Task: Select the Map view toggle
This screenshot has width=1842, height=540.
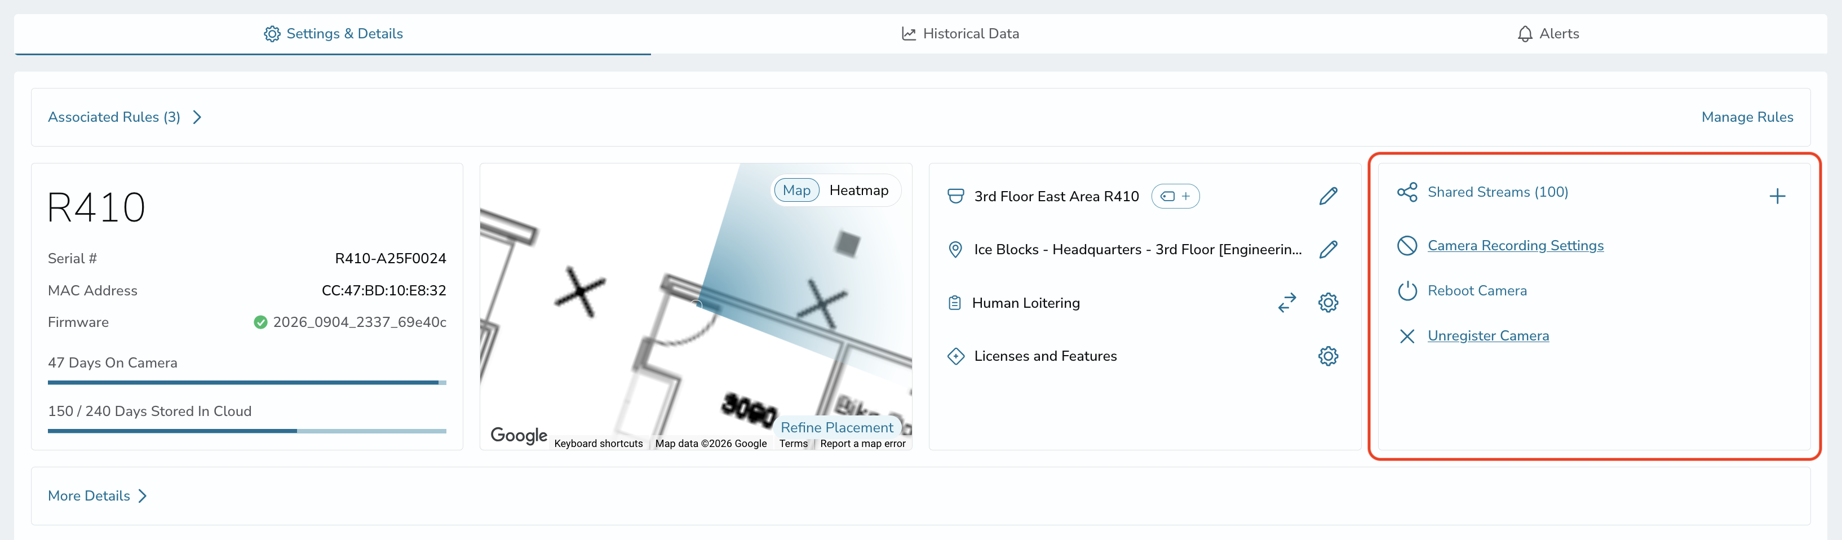Action: point(796,191)
